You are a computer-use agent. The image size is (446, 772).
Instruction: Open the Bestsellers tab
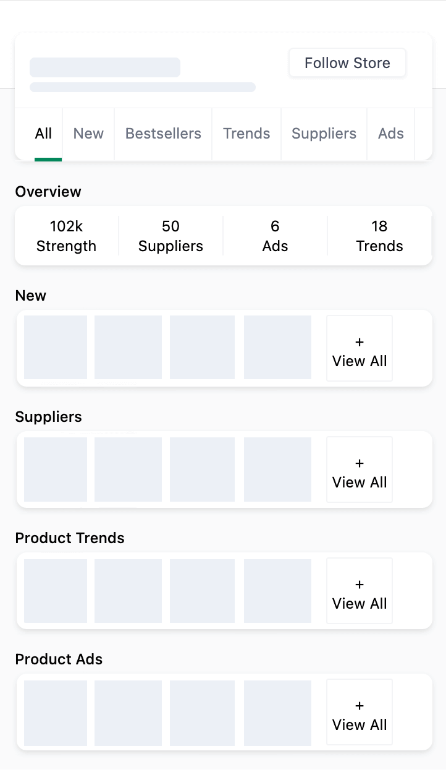163,134
